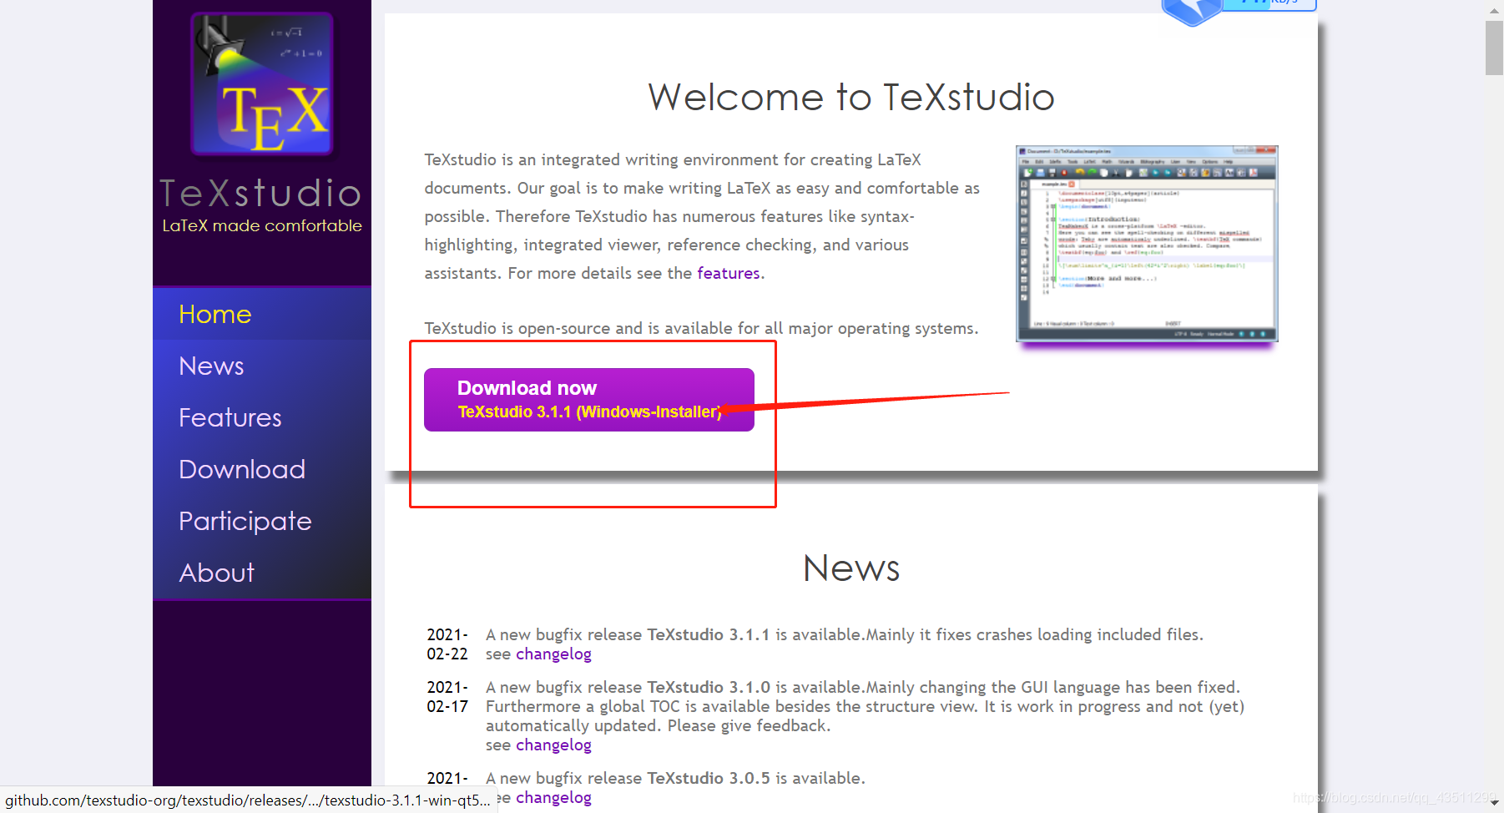Viewport: 1504px width, 813px height.
Task: Open changelog link for TeXstudio 3.1.1
Action: [x=553, y=654]
